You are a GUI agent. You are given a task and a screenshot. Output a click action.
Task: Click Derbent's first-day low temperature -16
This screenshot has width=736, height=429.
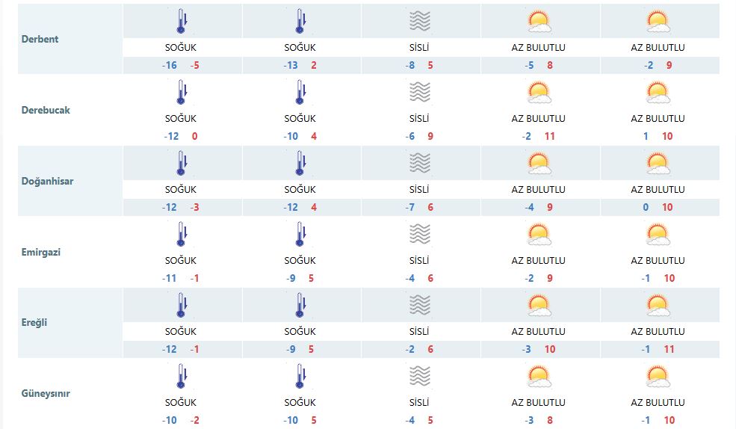click(169, 65)
